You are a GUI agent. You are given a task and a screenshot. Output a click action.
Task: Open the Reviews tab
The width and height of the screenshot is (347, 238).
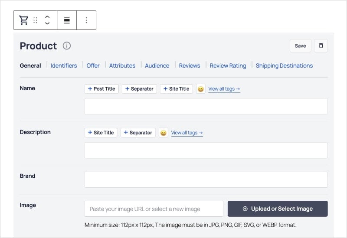pos(190,66)
